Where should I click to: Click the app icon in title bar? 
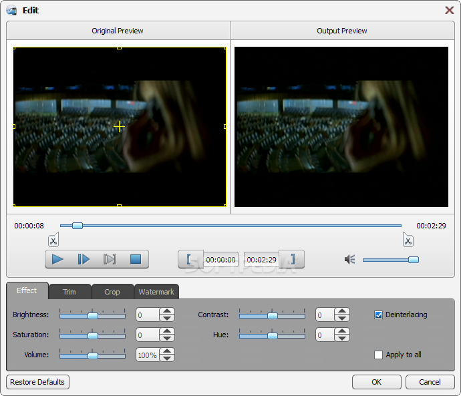pos(12,11)
